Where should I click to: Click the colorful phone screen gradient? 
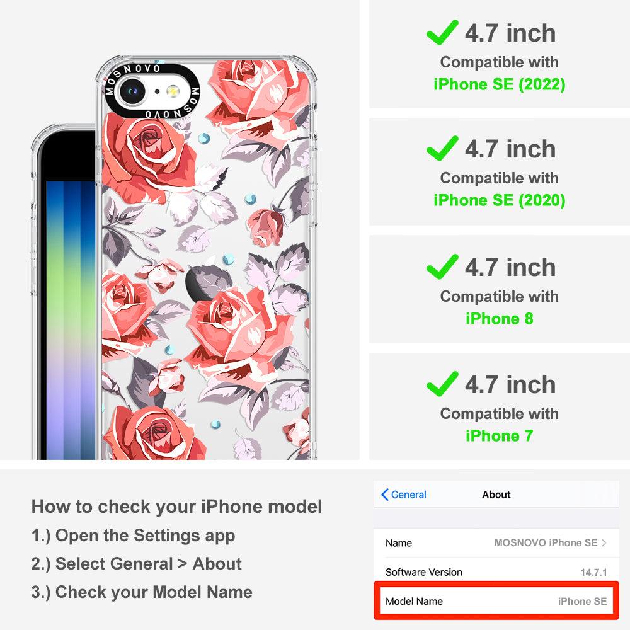(71, 319)
